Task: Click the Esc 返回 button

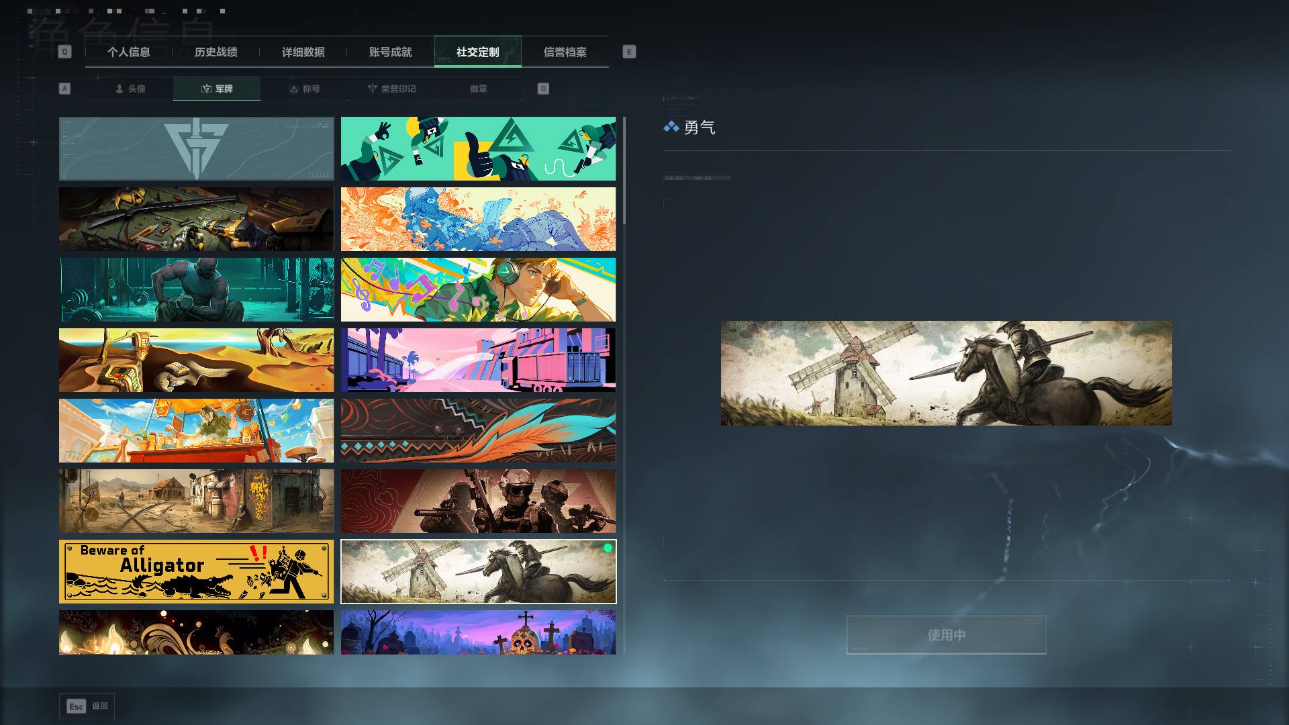Action: [x=87, y=706]
